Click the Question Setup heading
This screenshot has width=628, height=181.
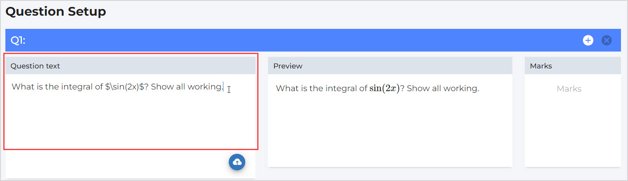(x=55, y=12)
